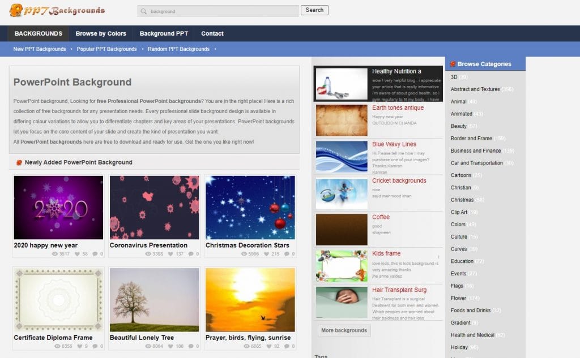580x358 pixels.
Task: Open Popular PPT Backgrounds link
Action: pyautogui.click(x=106, y=49)
